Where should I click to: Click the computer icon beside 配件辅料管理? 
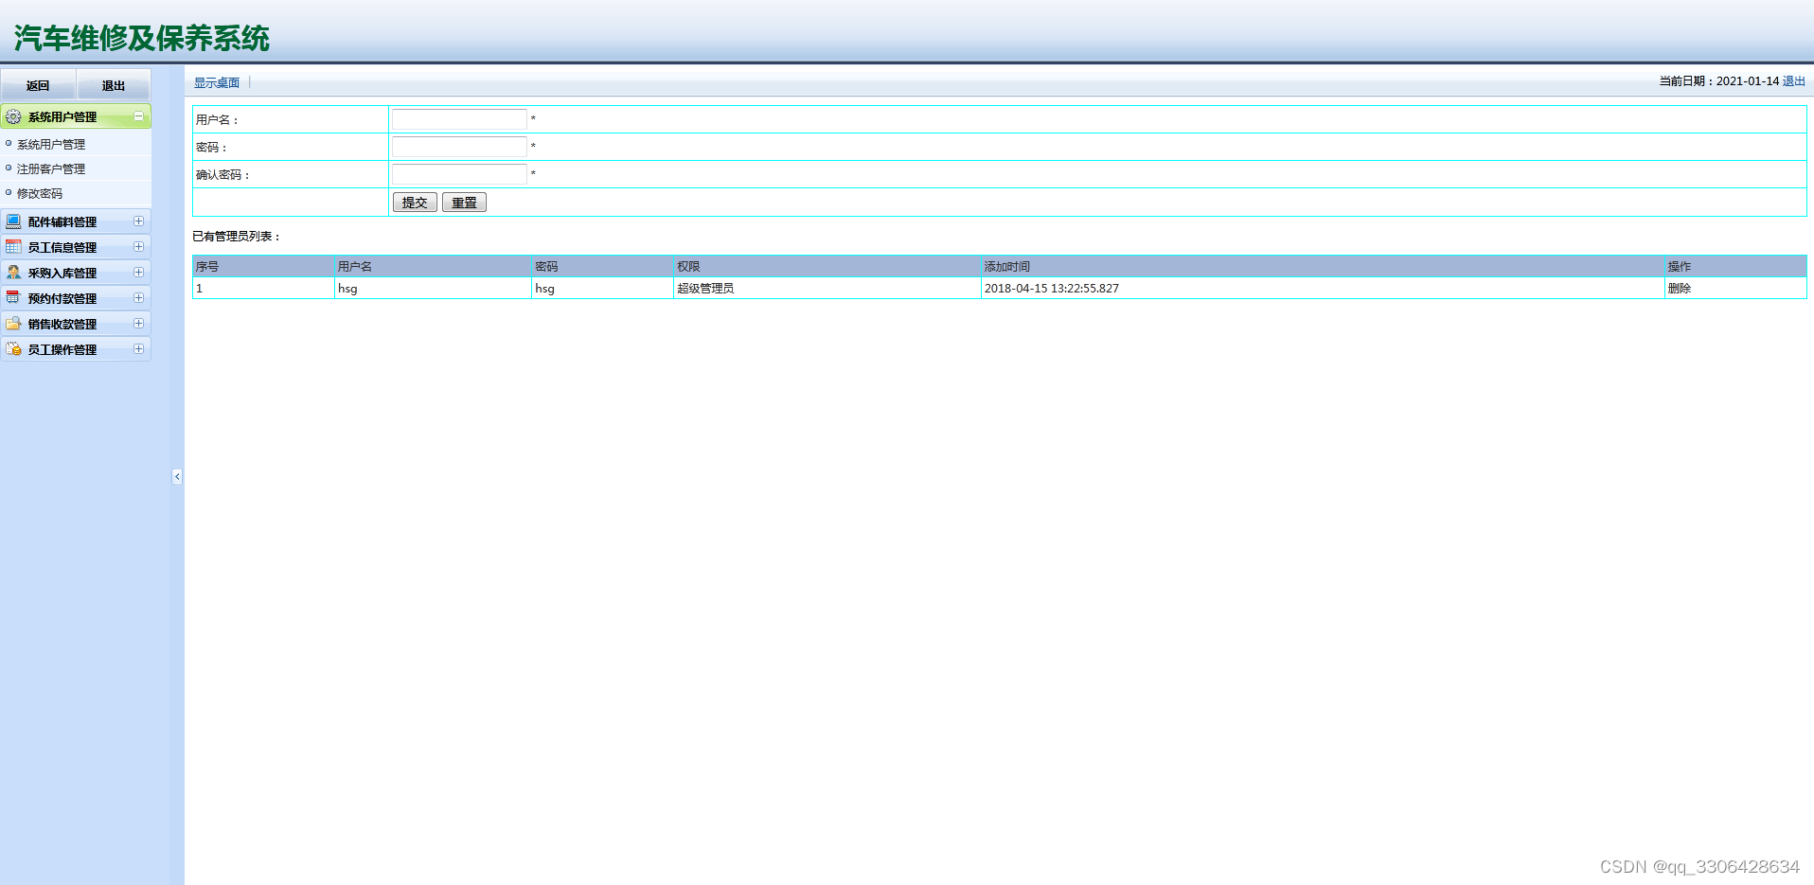point(13,221)
